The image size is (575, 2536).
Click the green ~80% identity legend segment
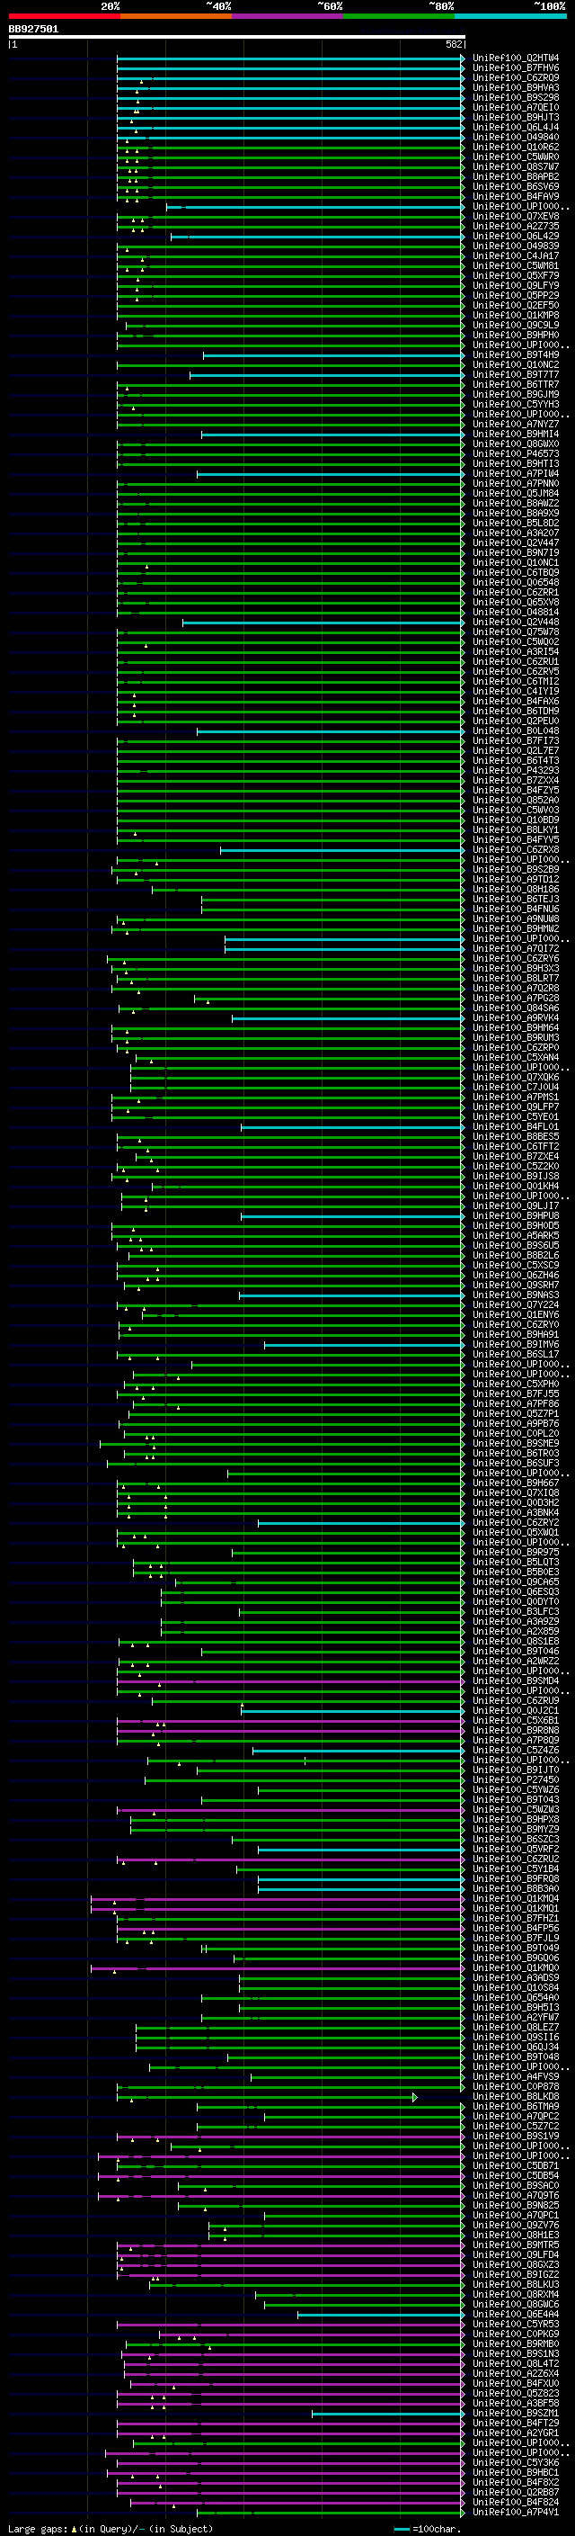coord(399,16)
